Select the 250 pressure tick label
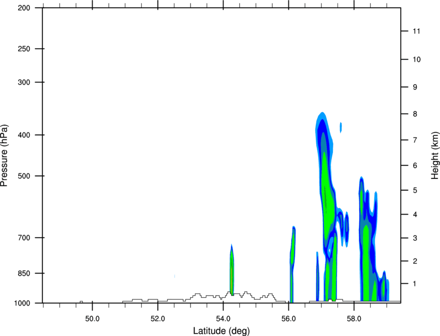This screenshot has height=336, width=440. pyautogui.click(x=24, y=49)
